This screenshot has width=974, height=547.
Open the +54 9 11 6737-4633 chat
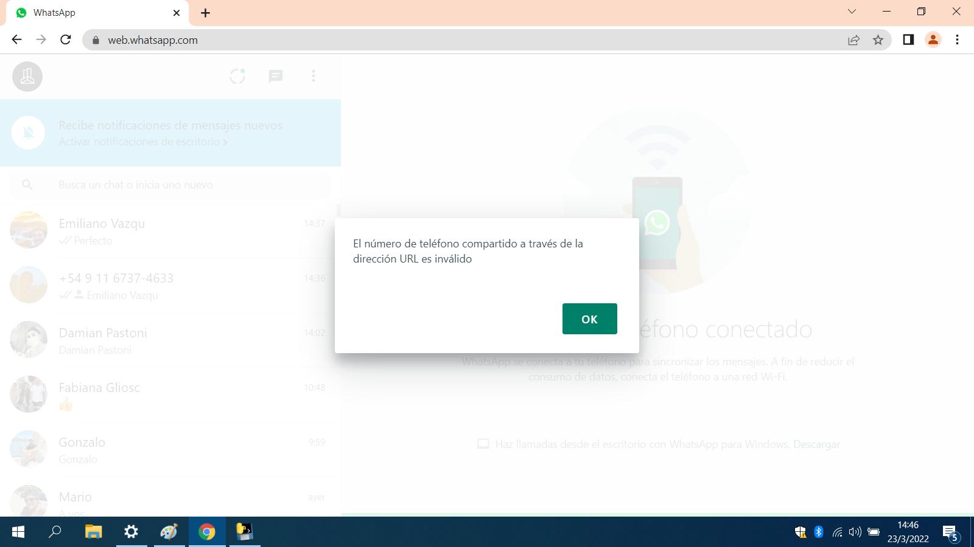click(x=170, y=285)
